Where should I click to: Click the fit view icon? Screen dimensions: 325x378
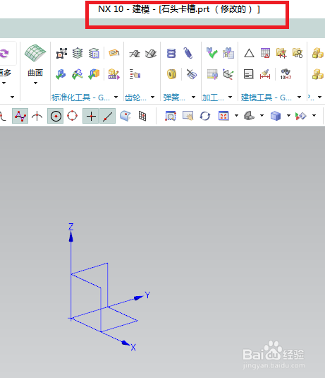click(223, 116)
